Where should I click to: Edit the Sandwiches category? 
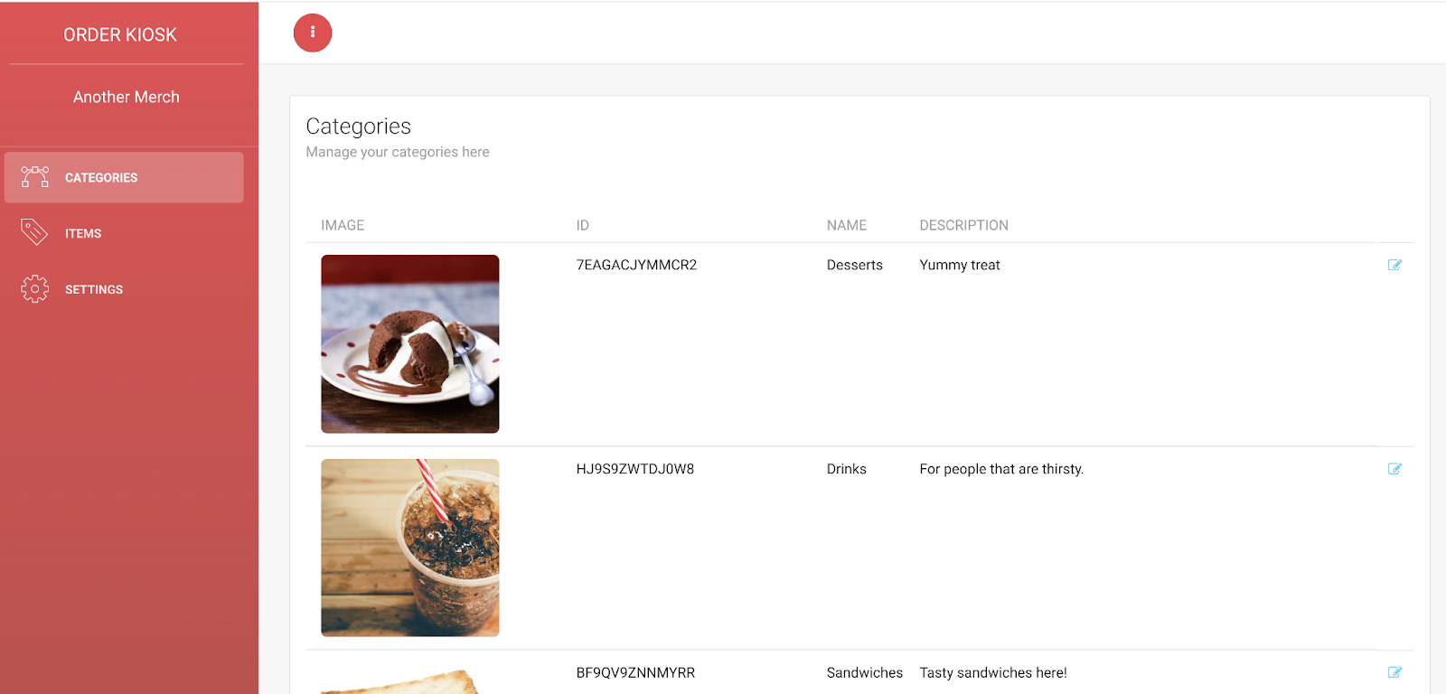(1394, 672)
